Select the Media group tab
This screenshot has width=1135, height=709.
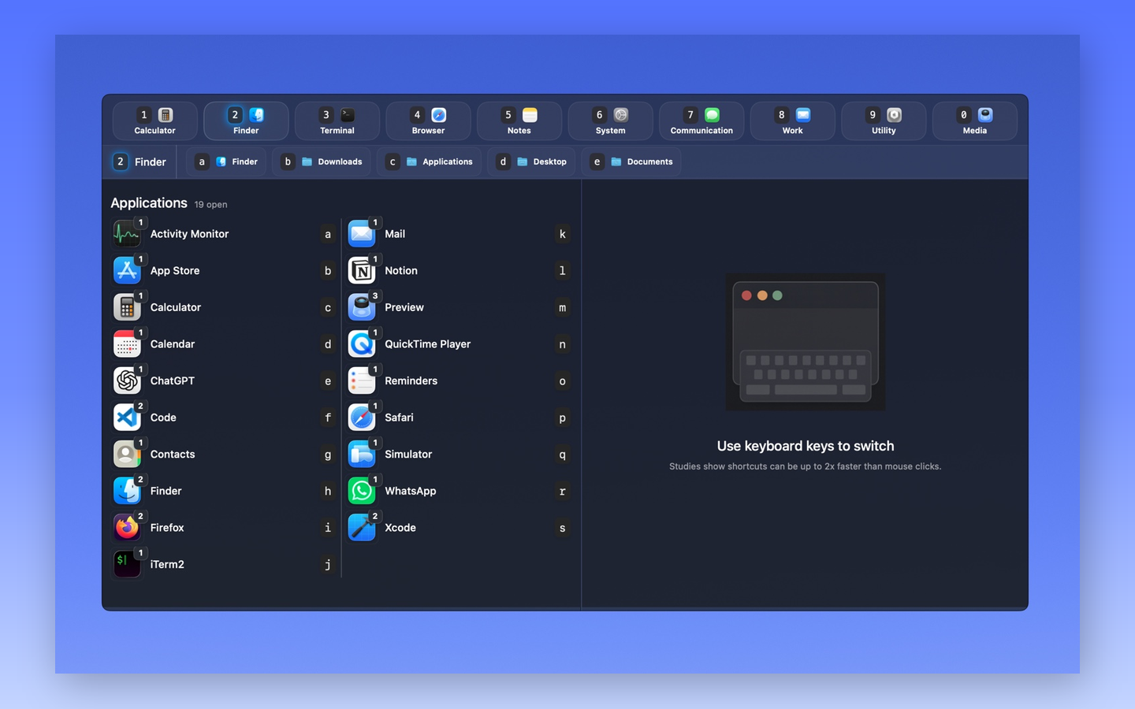tap(975, 121)
